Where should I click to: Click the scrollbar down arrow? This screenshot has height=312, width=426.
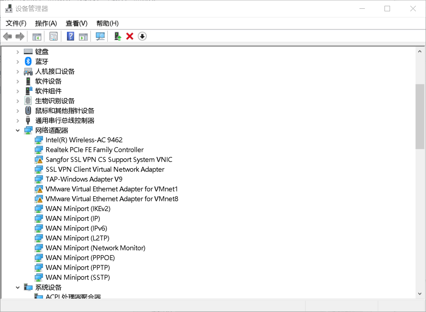click(419, 293)
